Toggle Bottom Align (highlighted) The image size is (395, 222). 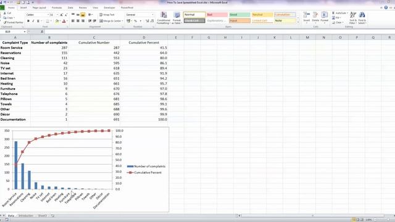83,15
